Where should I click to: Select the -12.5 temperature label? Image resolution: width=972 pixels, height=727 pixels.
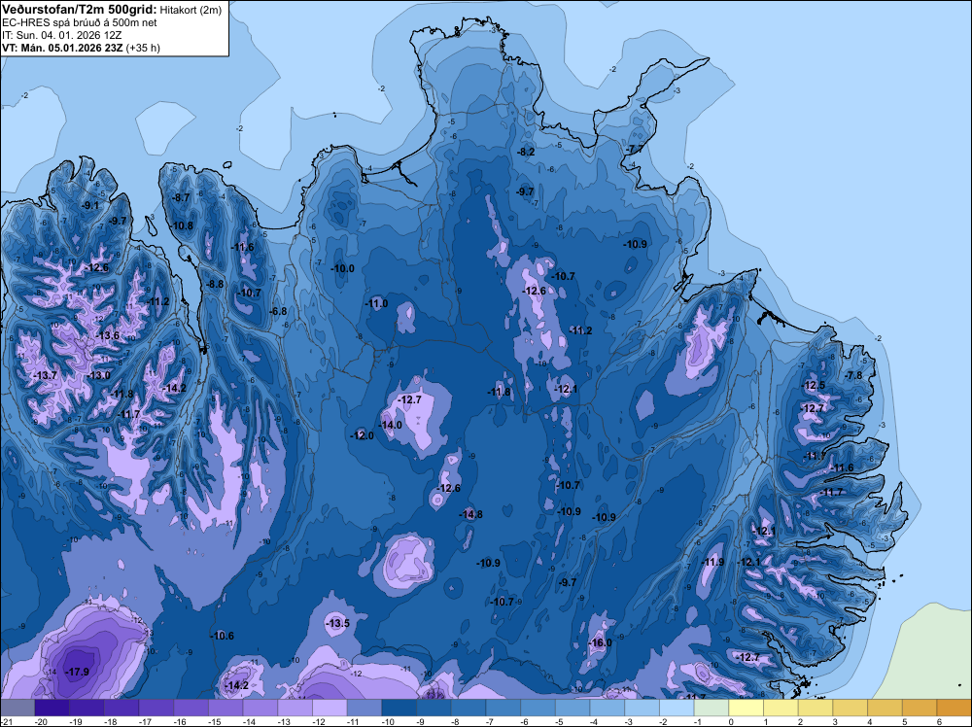814,385
